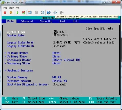Expand the Primary Master submenu arrow
Image resolution: width=122 pixels, height=110 pixels.
click(5, 53)
